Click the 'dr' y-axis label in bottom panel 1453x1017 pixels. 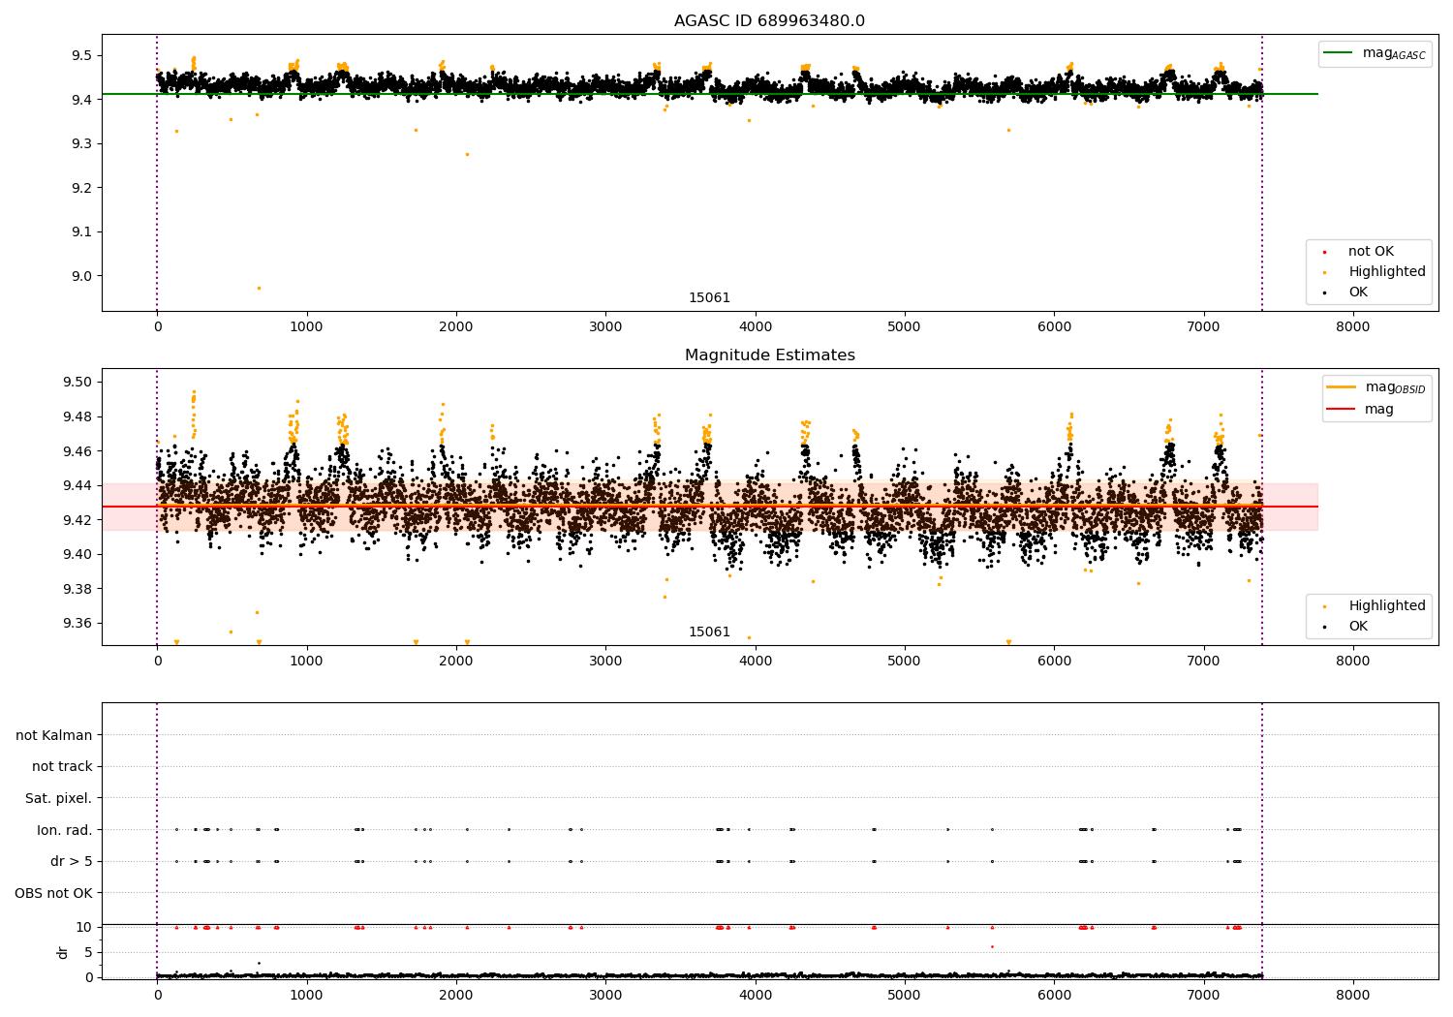click(63, 952)
